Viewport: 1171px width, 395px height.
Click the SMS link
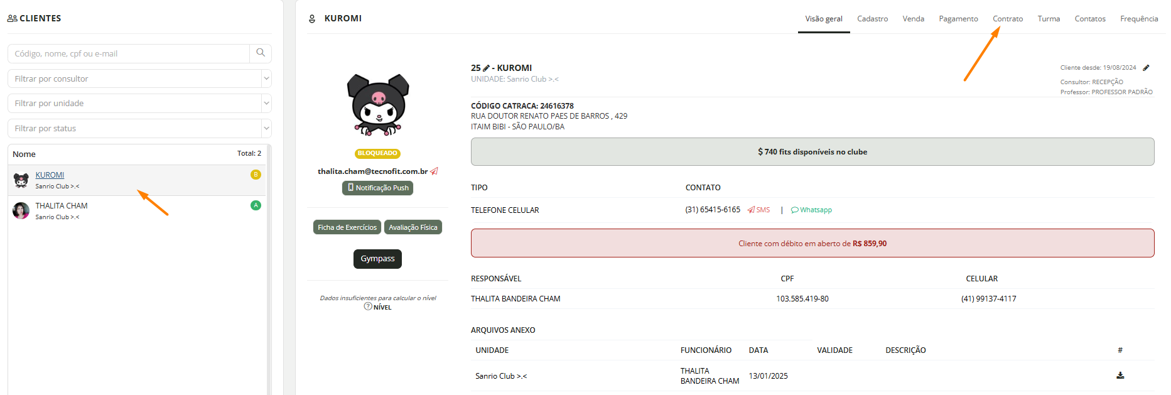click(x=763, y=210)
